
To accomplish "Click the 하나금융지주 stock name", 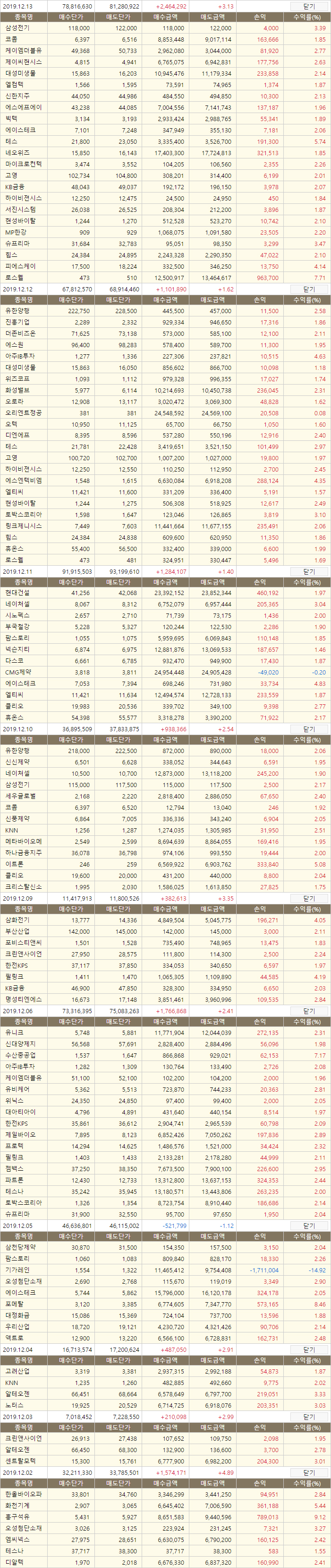I will [24, 853].
